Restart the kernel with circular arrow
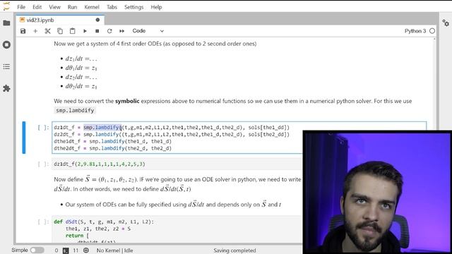 (x=109, y=31)
